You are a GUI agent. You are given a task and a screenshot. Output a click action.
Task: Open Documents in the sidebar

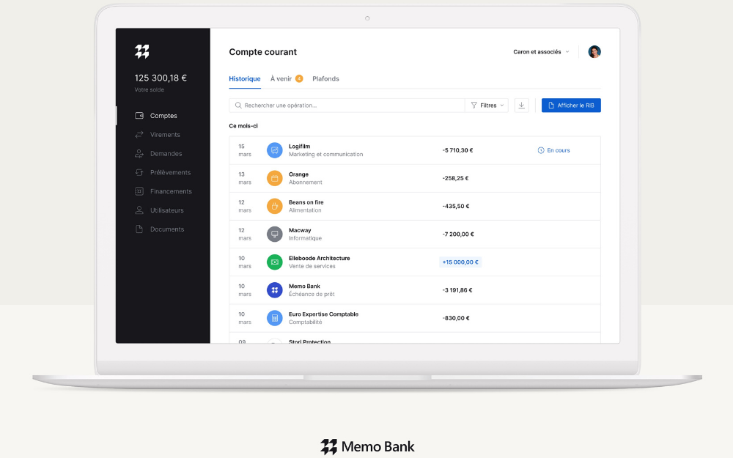coord(167,229)
